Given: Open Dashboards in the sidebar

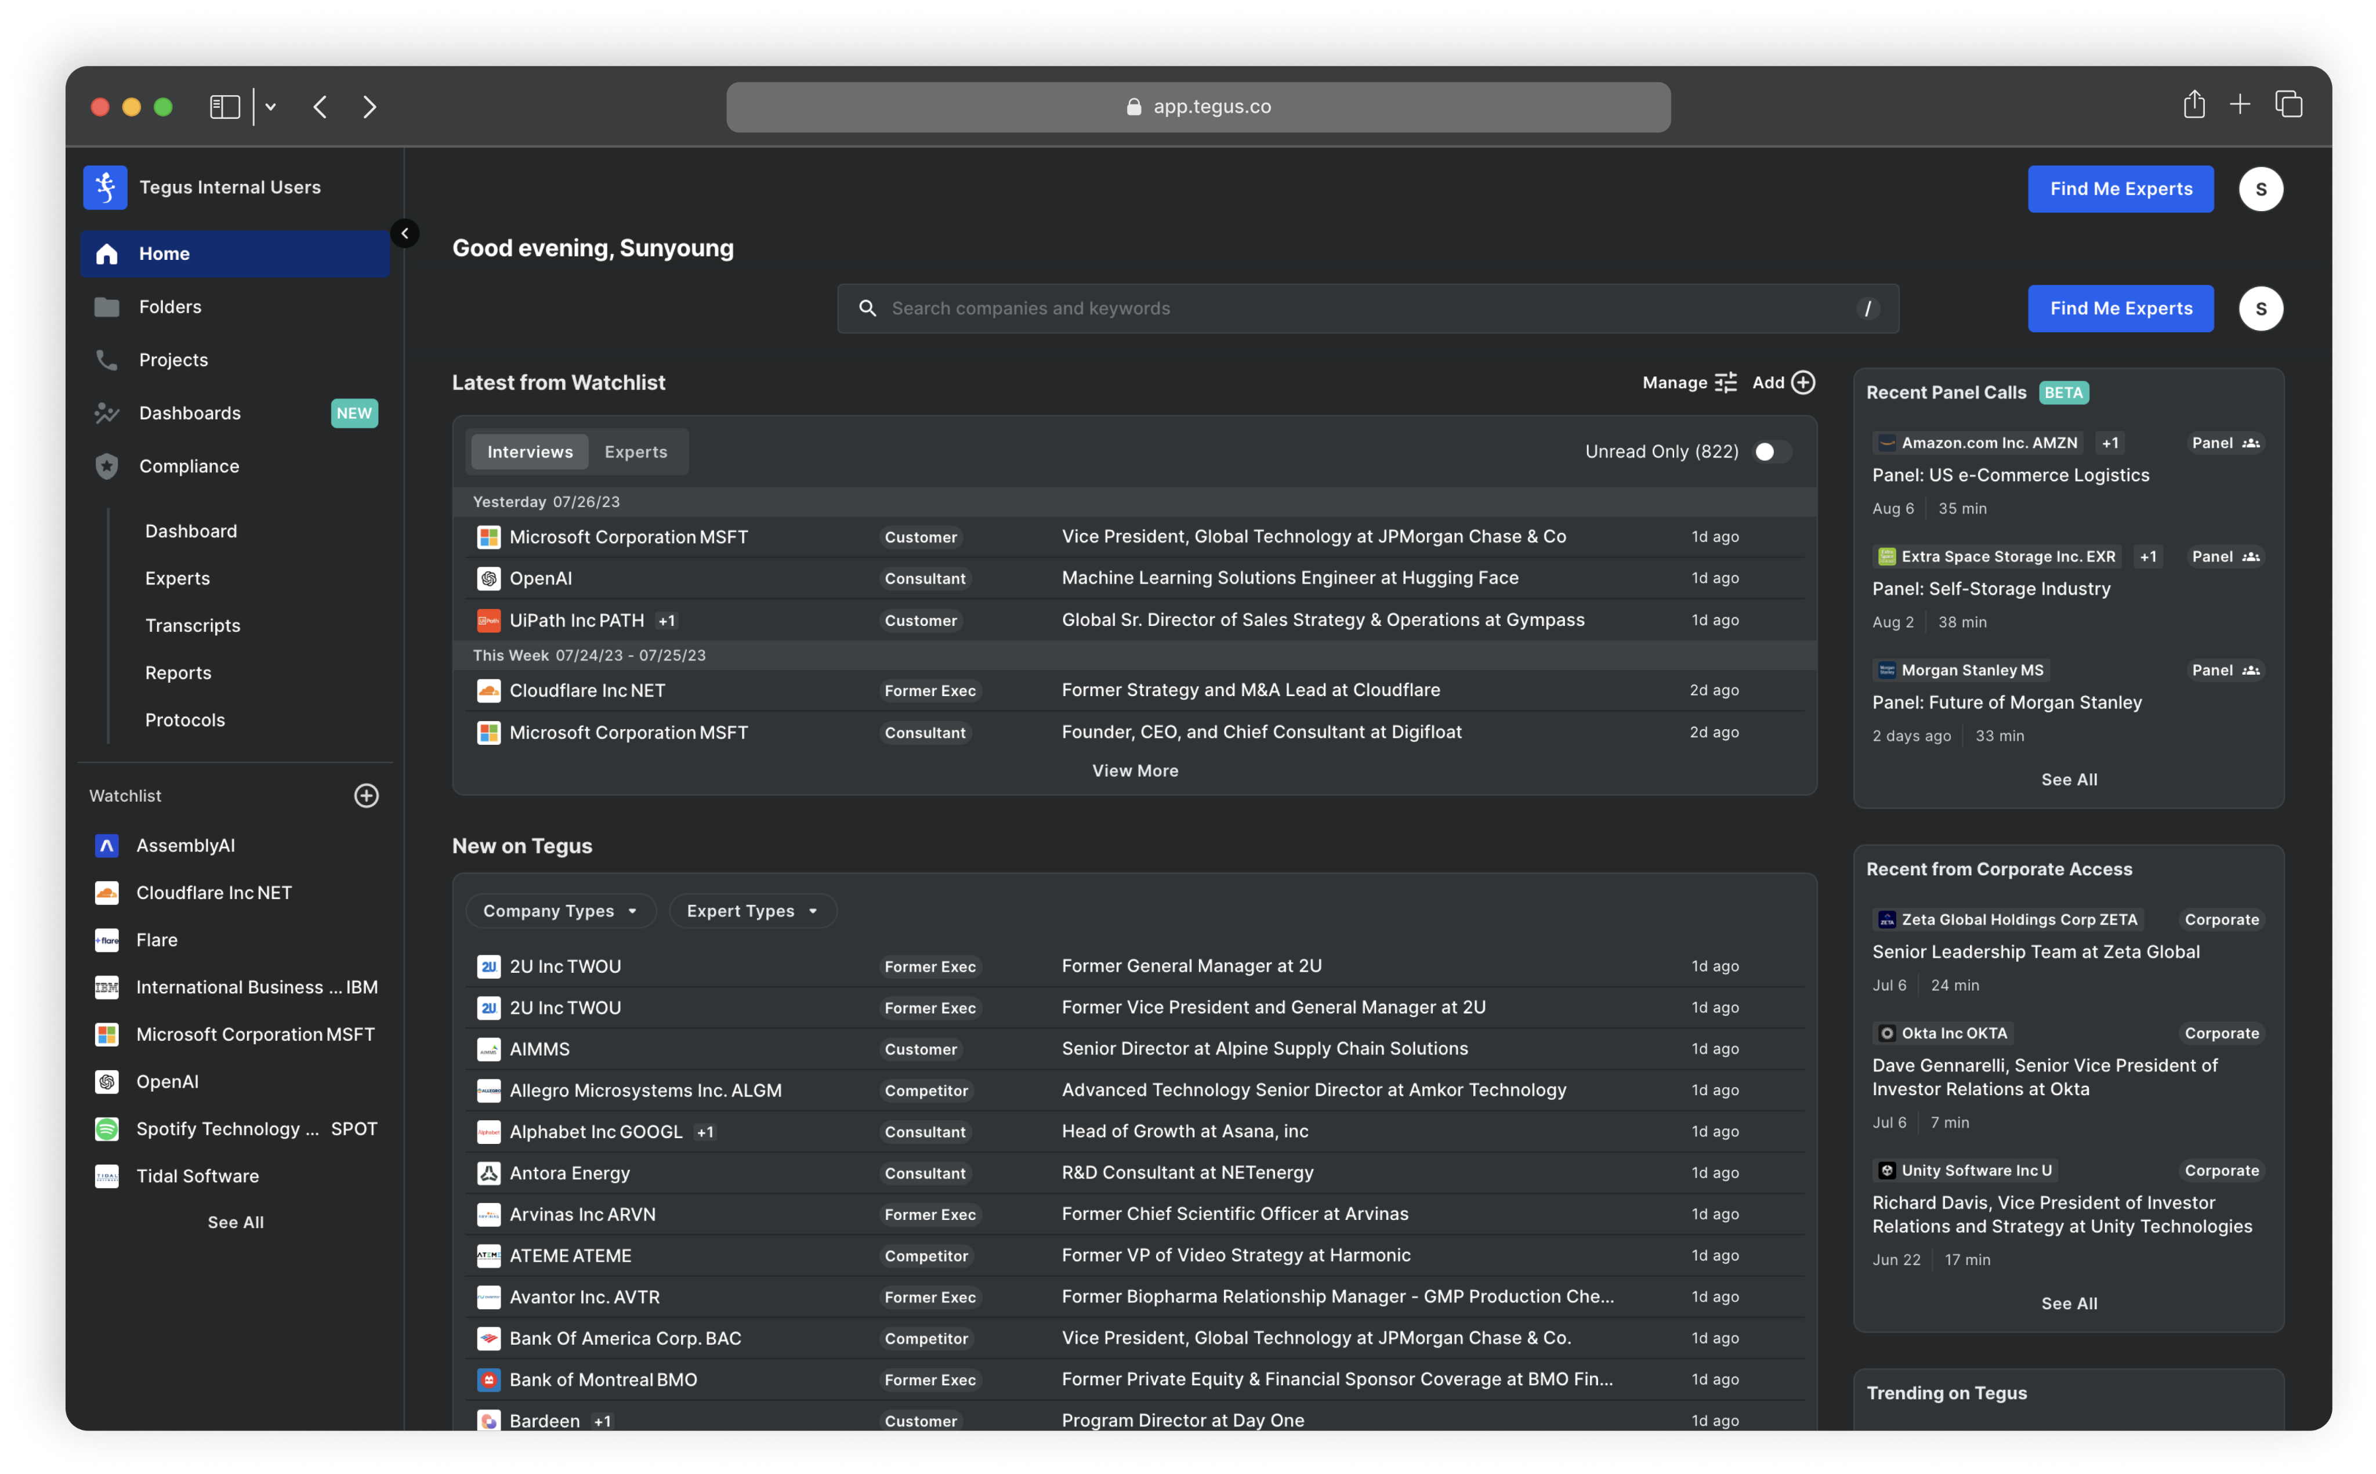Looking at the screenshot, I should point(190,414).
